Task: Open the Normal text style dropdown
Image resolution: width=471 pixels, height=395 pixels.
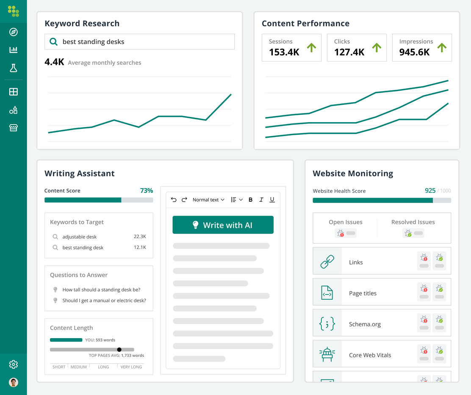Action: pos(208,200)
